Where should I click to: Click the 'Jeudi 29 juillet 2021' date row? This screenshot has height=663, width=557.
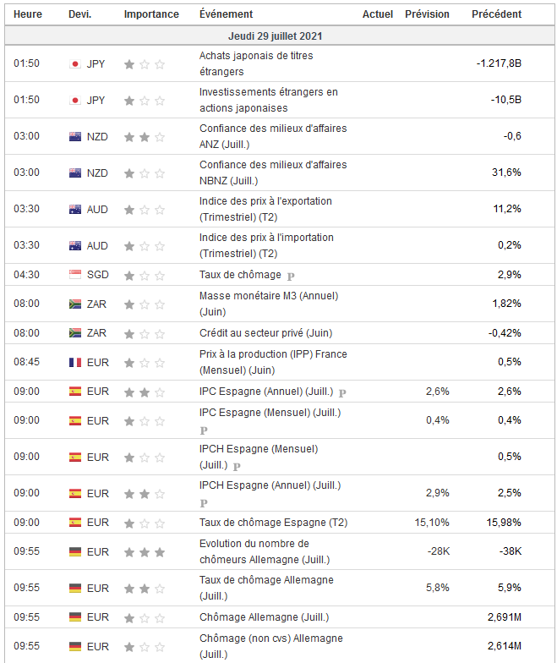tap(275, 36)
